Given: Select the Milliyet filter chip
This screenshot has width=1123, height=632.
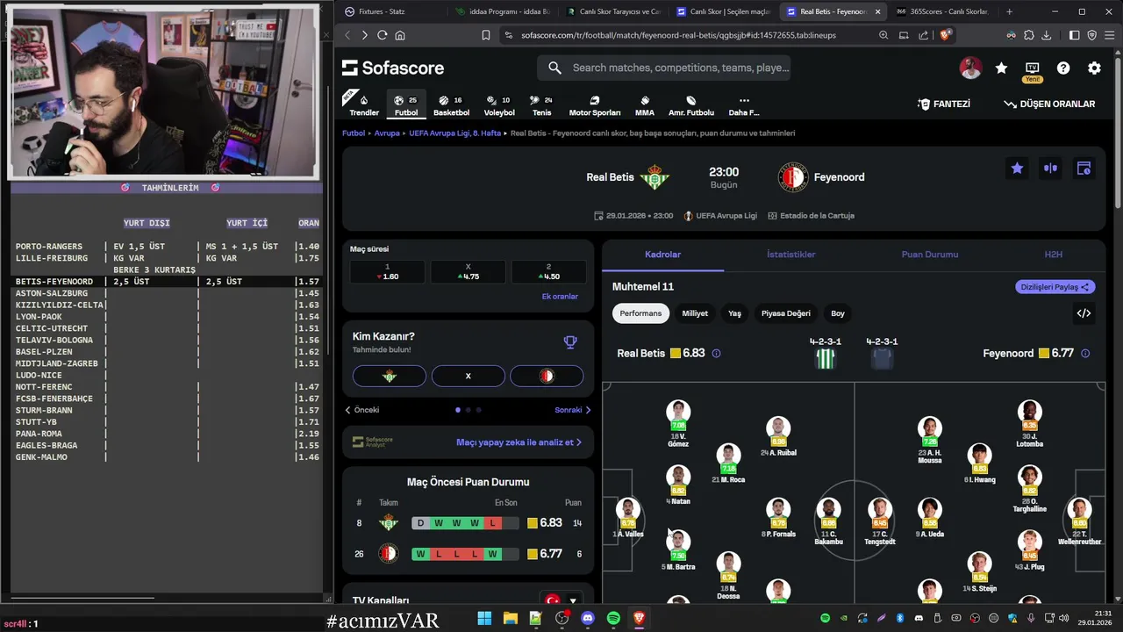Looking at the screenshot, I should click(x=695, y=313).
